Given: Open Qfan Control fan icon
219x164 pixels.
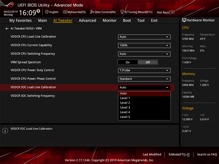Looking at the screenshot, I should click(x=92, y=12).
